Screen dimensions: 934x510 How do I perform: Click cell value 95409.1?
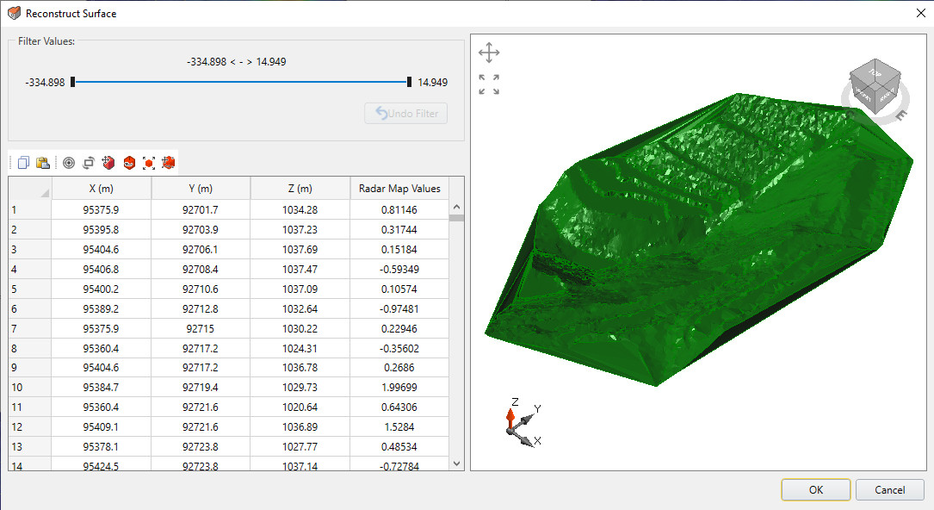tap(102, 427)
